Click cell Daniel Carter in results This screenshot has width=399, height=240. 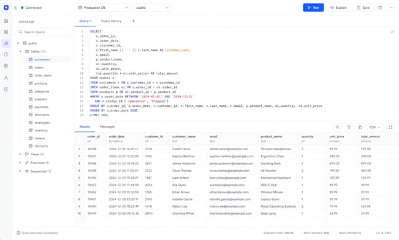[181, 149]
